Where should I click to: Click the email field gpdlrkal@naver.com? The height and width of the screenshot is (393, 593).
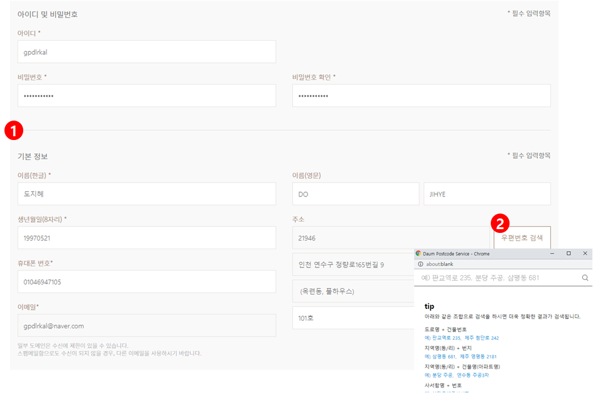[x=147, y=326]
